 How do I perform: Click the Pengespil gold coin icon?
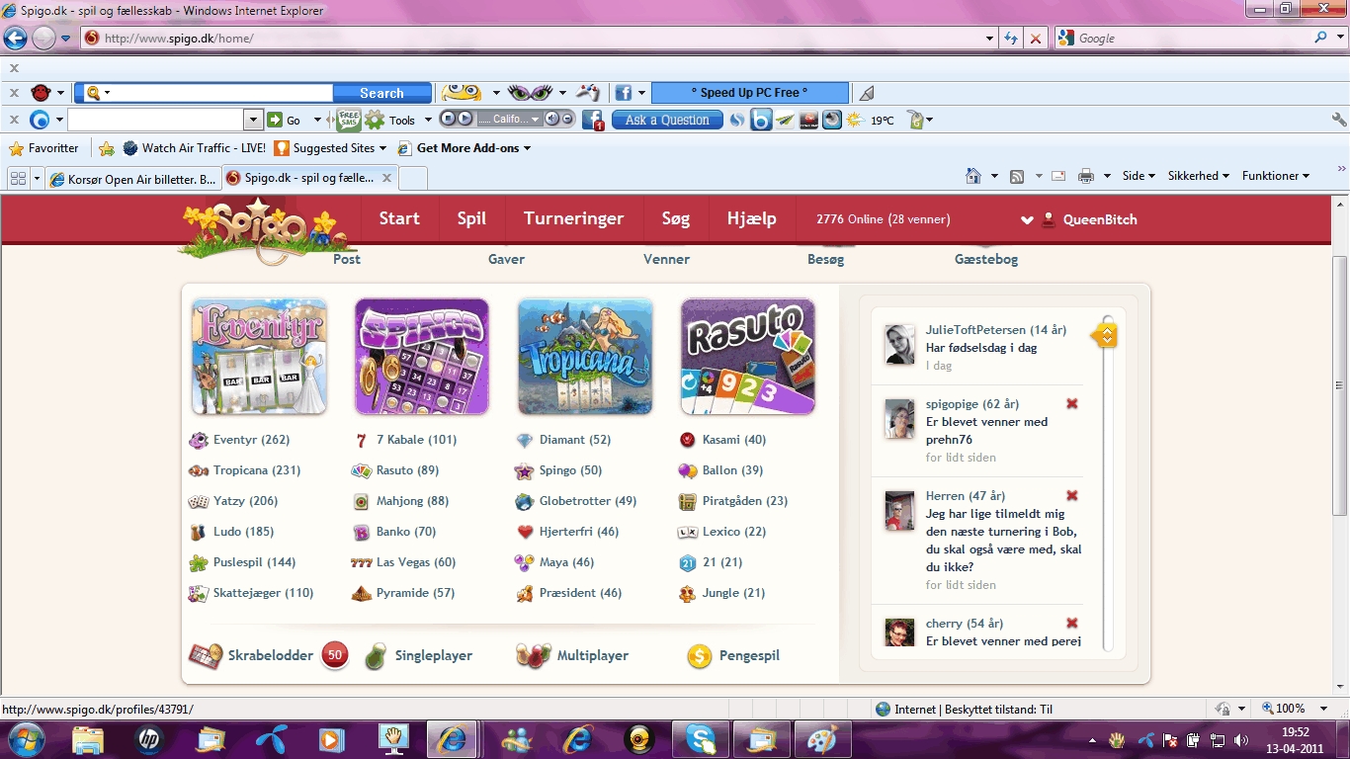coord(700,656)
